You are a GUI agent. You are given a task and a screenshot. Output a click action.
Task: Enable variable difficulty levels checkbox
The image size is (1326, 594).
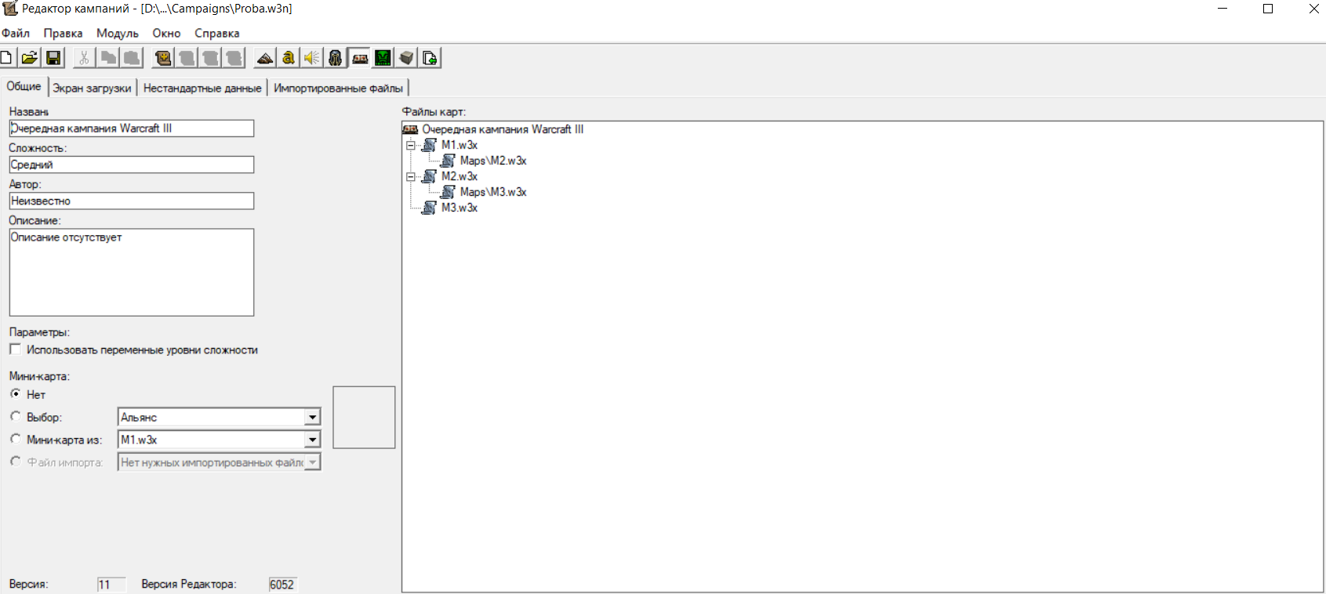coord(15,350)
